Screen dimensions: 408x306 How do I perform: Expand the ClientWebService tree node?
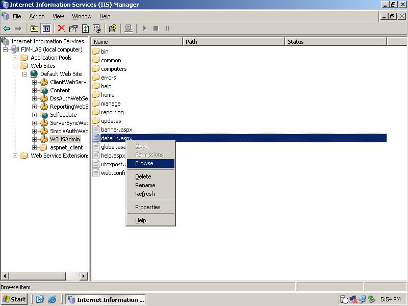click(x=34, y=82)
